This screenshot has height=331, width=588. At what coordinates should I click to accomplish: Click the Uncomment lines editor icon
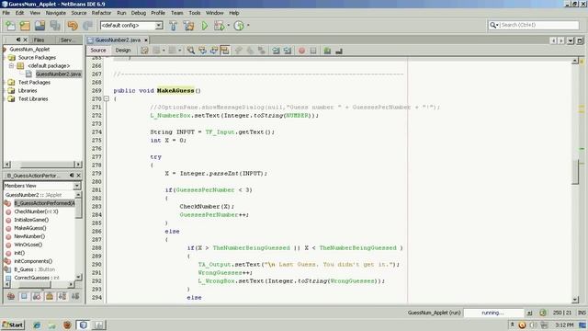[x=339, y=51]
